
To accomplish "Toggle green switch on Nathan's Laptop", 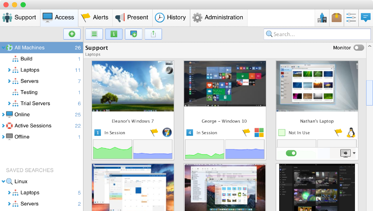I will coord(291,153).
